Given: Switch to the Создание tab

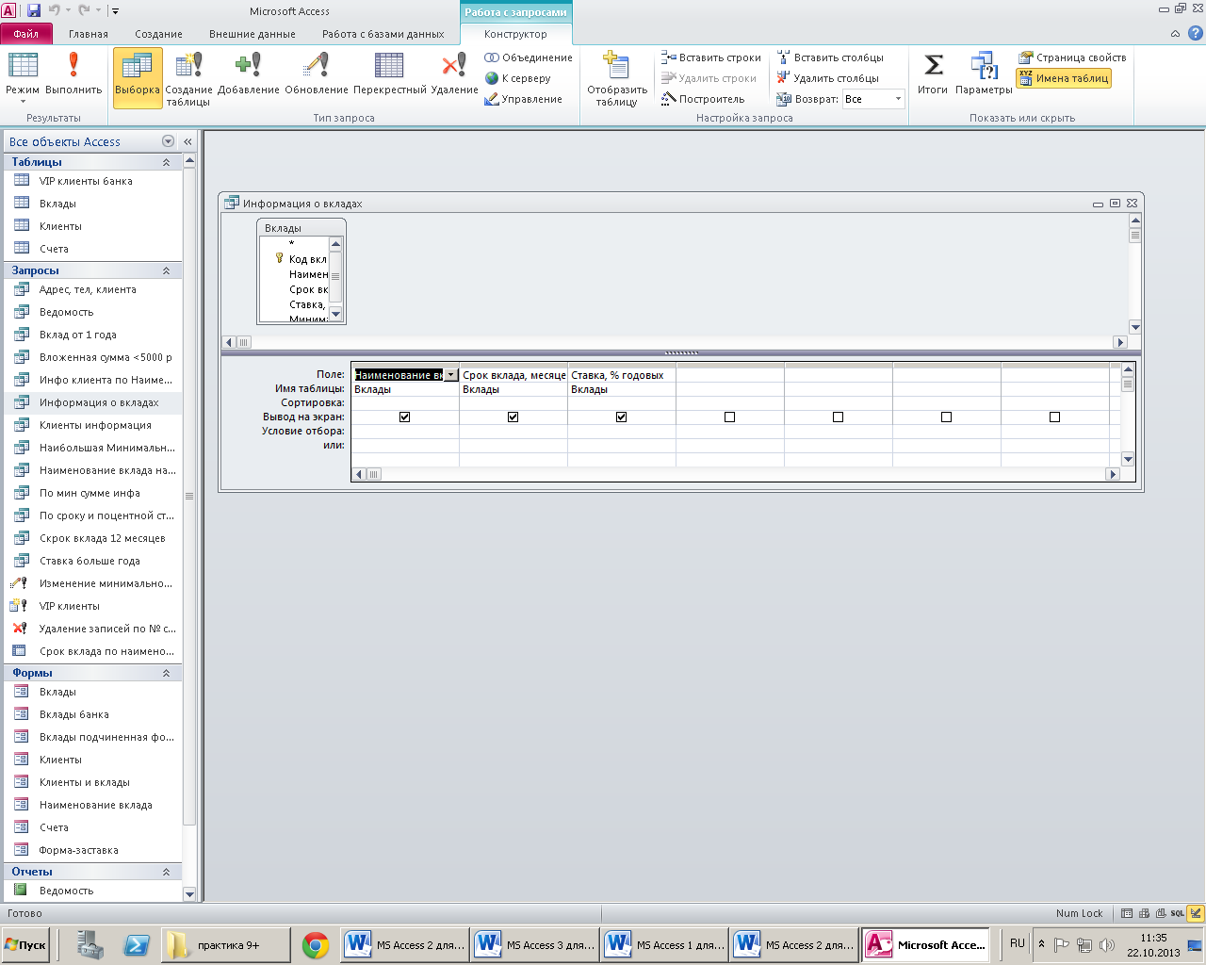Looking at the screenshot, I should (158, 34).
